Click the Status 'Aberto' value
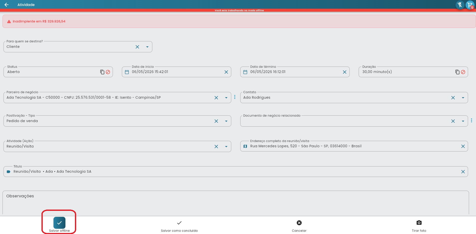Image resolution: width=476 pixels, height=234 pixels. click(13, 72)
